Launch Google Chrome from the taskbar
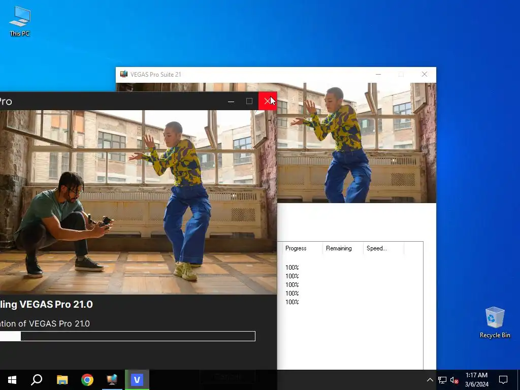 pos(87,380)
